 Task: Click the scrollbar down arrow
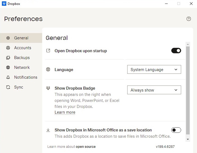coord(188,139)
